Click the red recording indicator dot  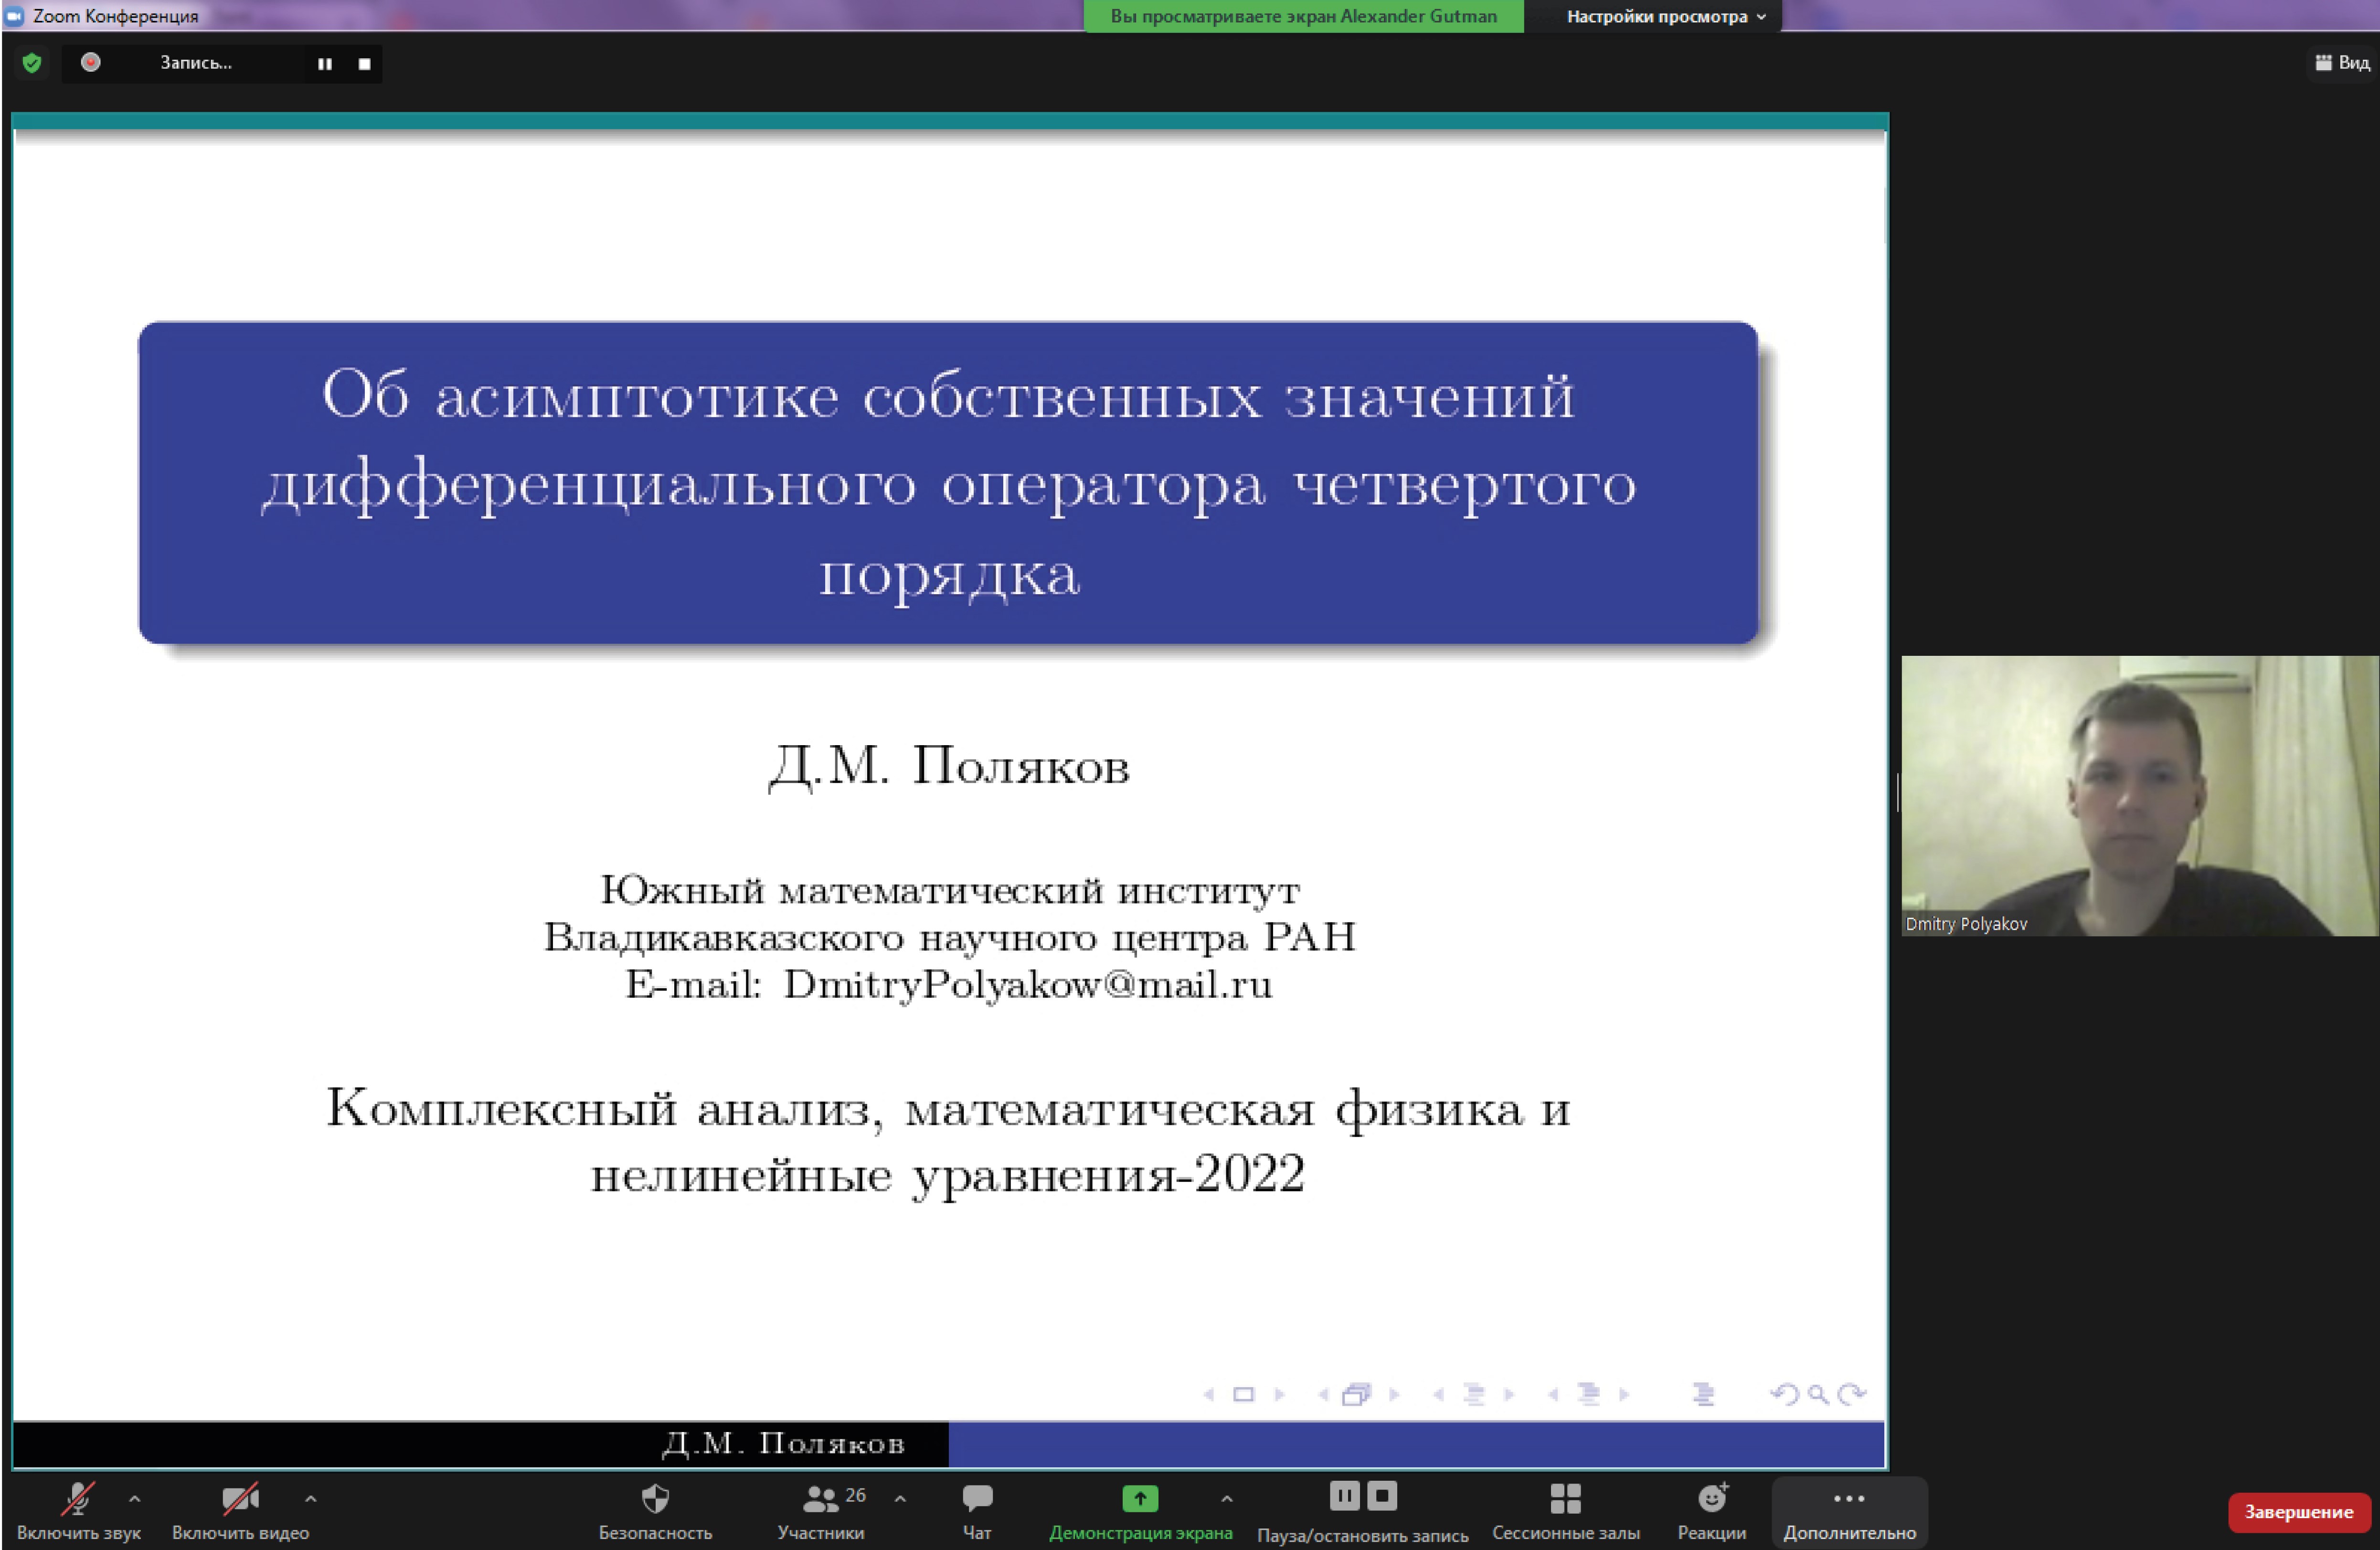pyautogui.click(x=91, y=62)
